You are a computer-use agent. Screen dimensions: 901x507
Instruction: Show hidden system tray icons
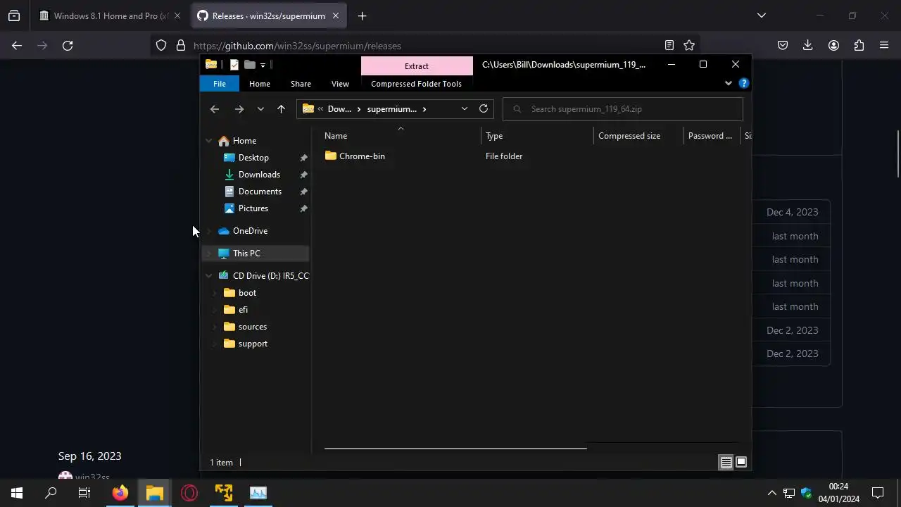771,493
